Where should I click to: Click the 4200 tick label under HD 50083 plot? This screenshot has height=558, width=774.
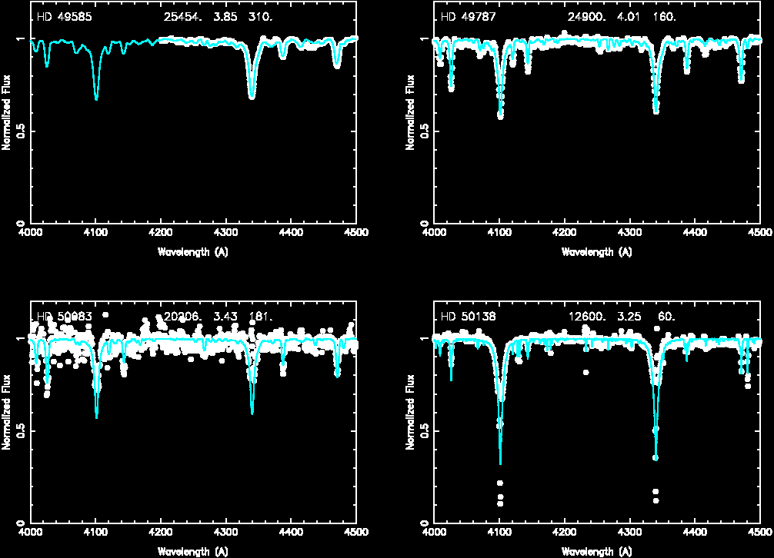click(160, 532)
